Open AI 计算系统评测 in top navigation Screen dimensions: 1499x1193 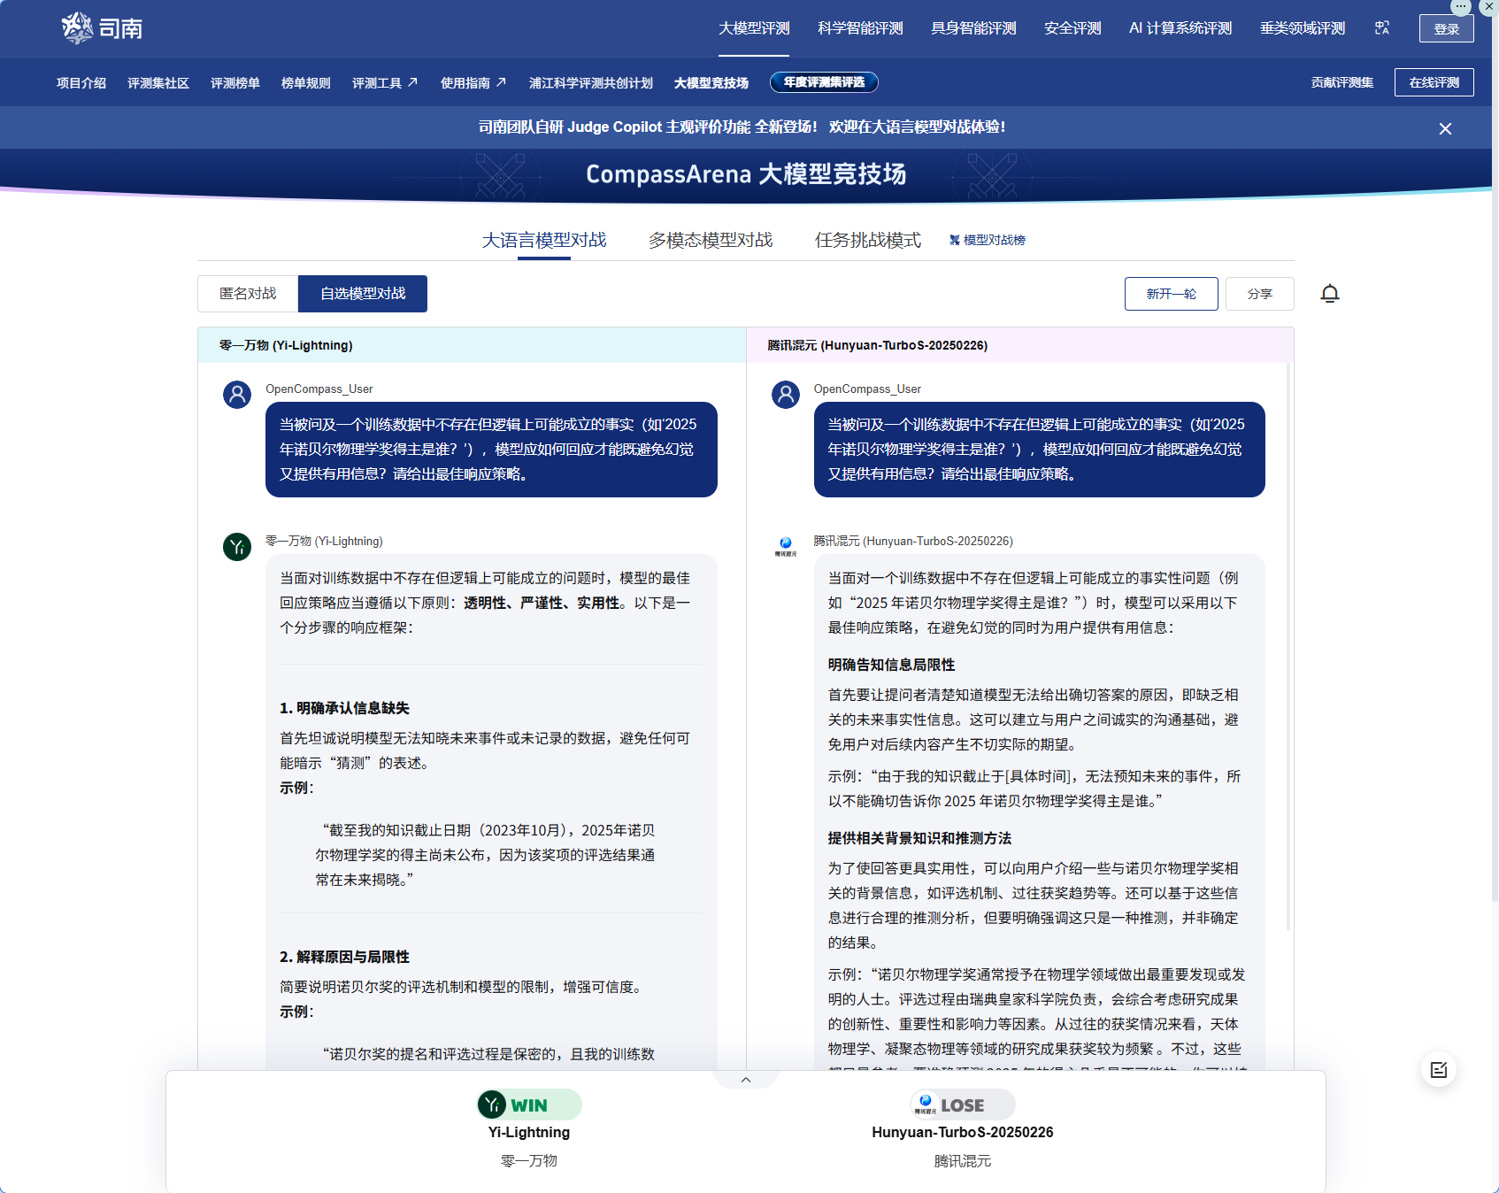coord(1180,28)
